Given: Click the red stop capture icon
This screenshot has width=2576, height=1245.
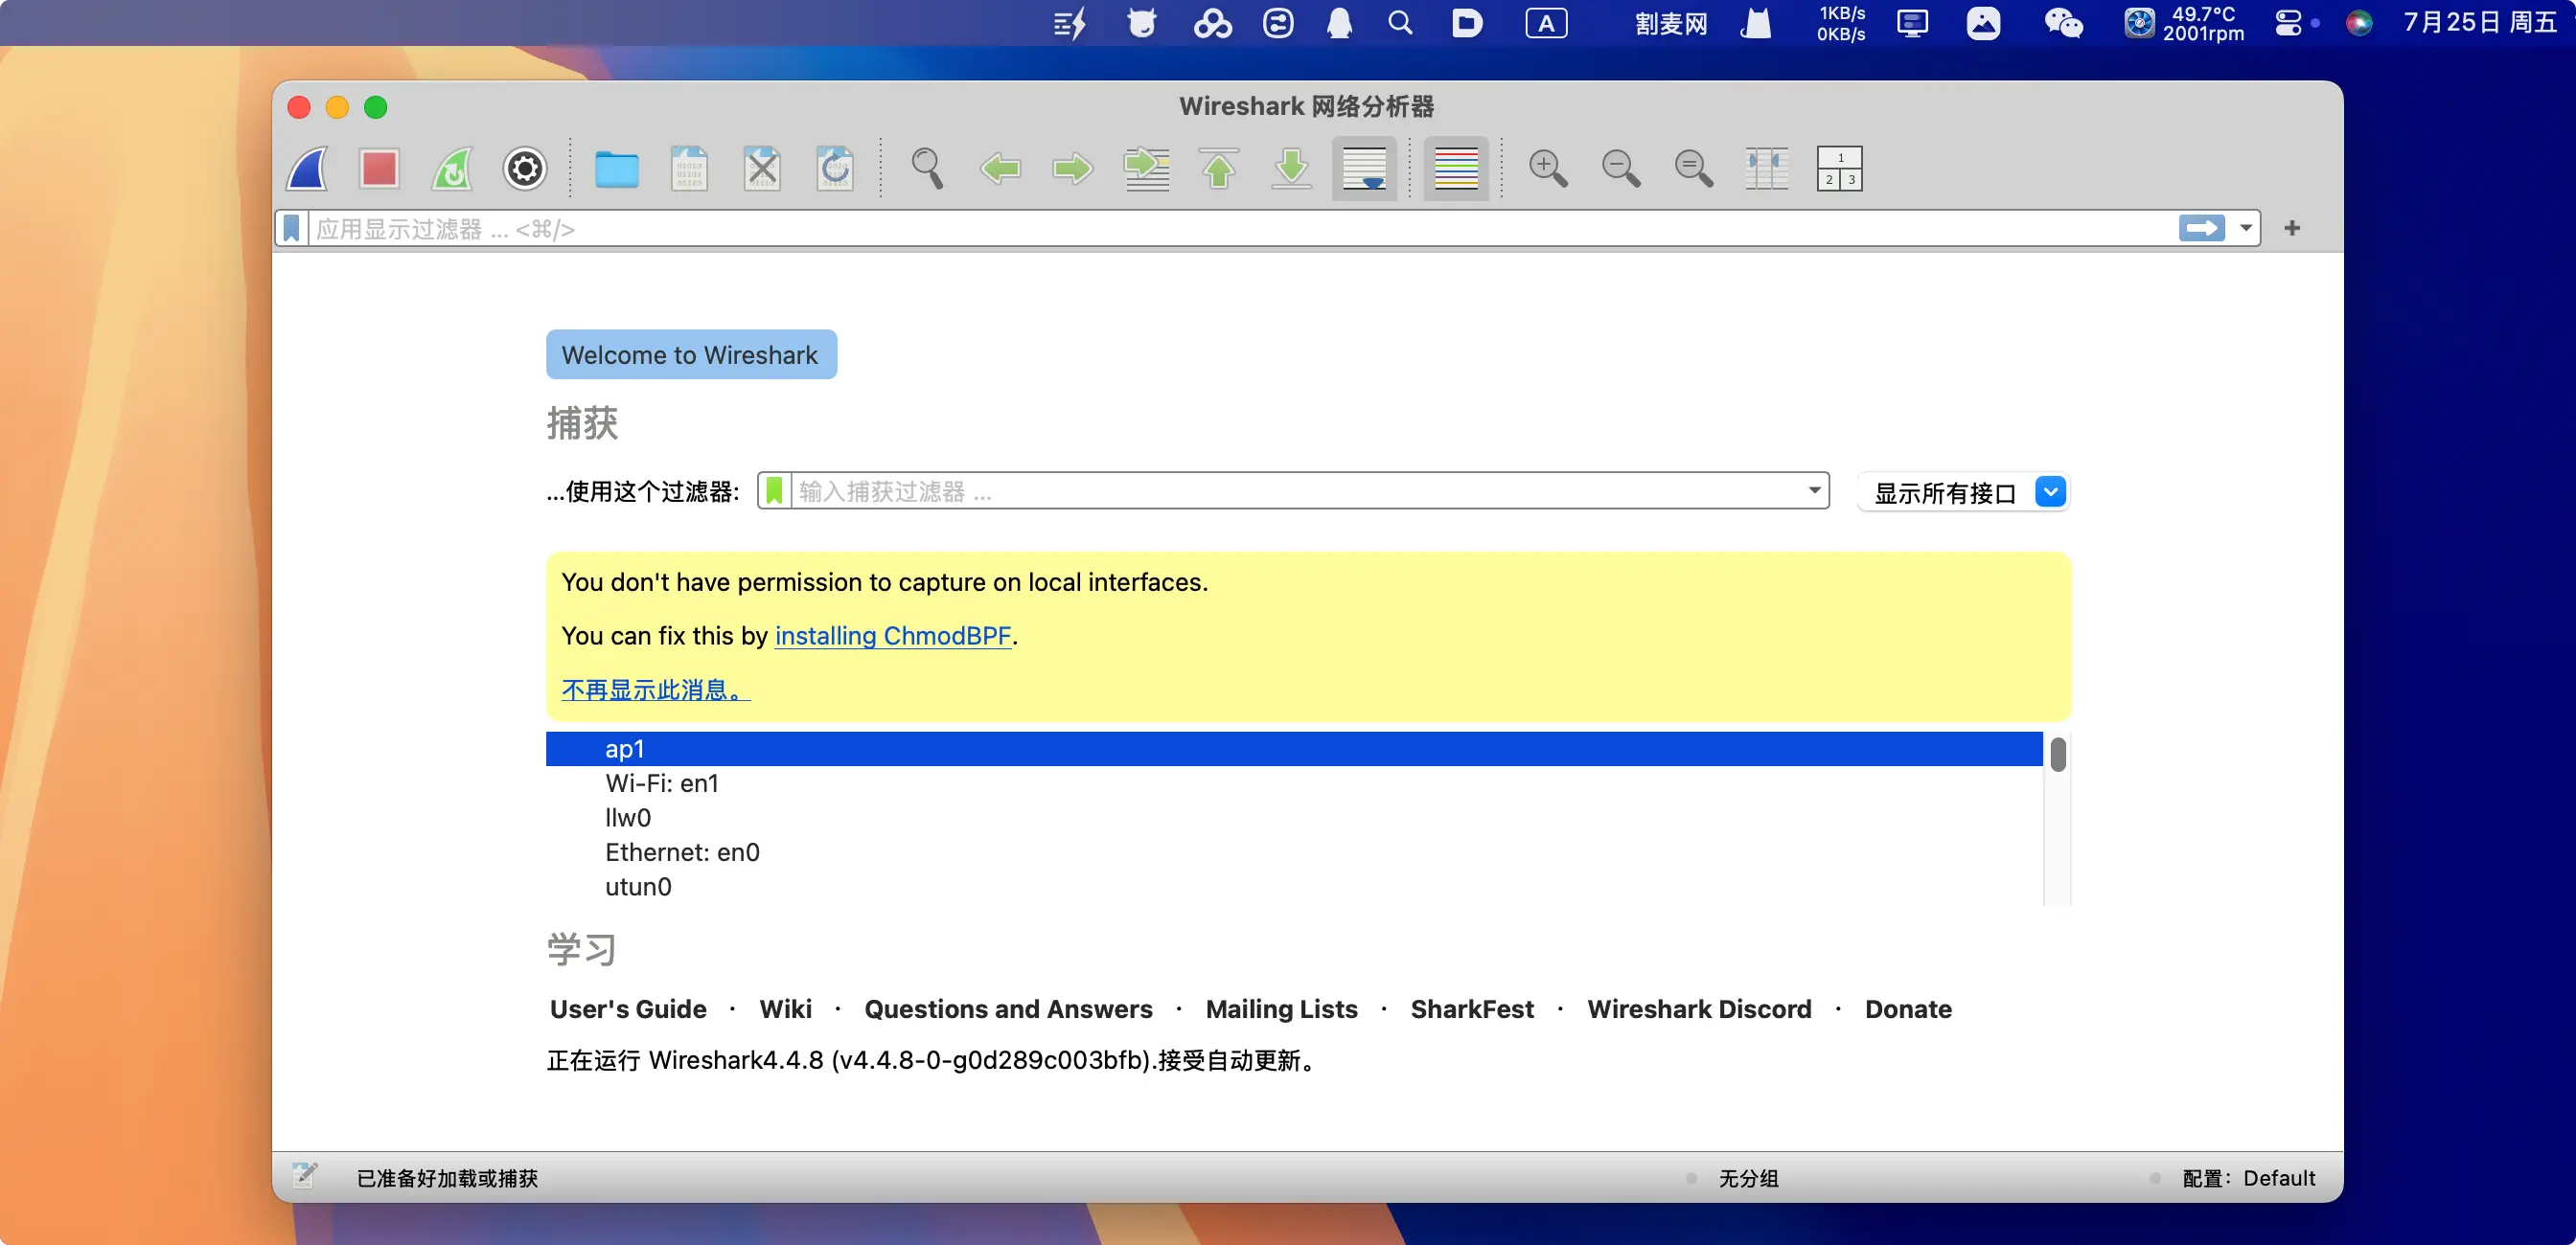Looking at the screenshot, I should (x=379, y=168).
